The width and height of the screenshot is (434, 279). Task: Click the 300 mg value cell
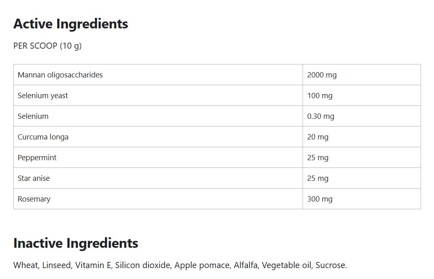click(320, 199)
